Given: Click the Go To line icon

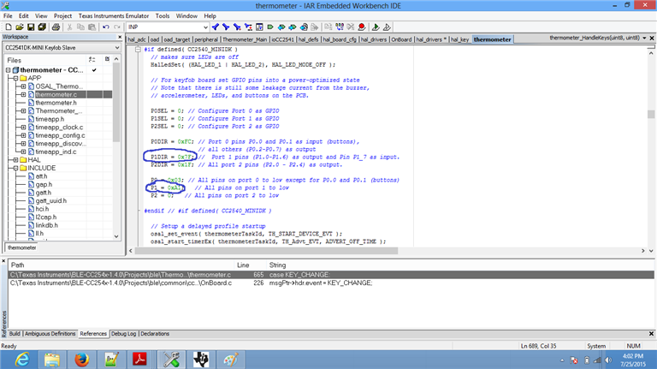Looking at the screenshot, I should click(259, 27).
